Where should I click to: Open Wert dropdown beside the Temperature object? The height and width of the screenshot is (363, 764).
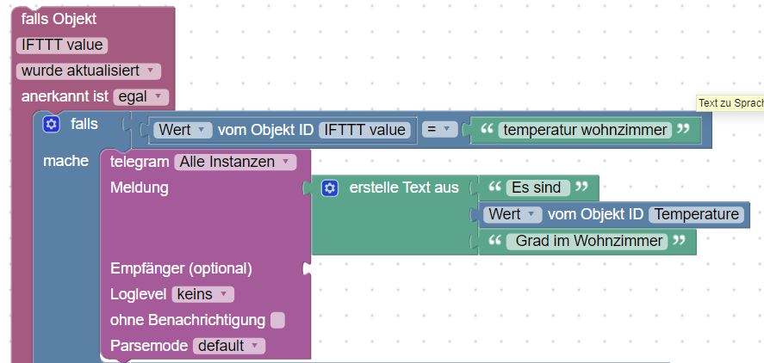coord(512,214)
